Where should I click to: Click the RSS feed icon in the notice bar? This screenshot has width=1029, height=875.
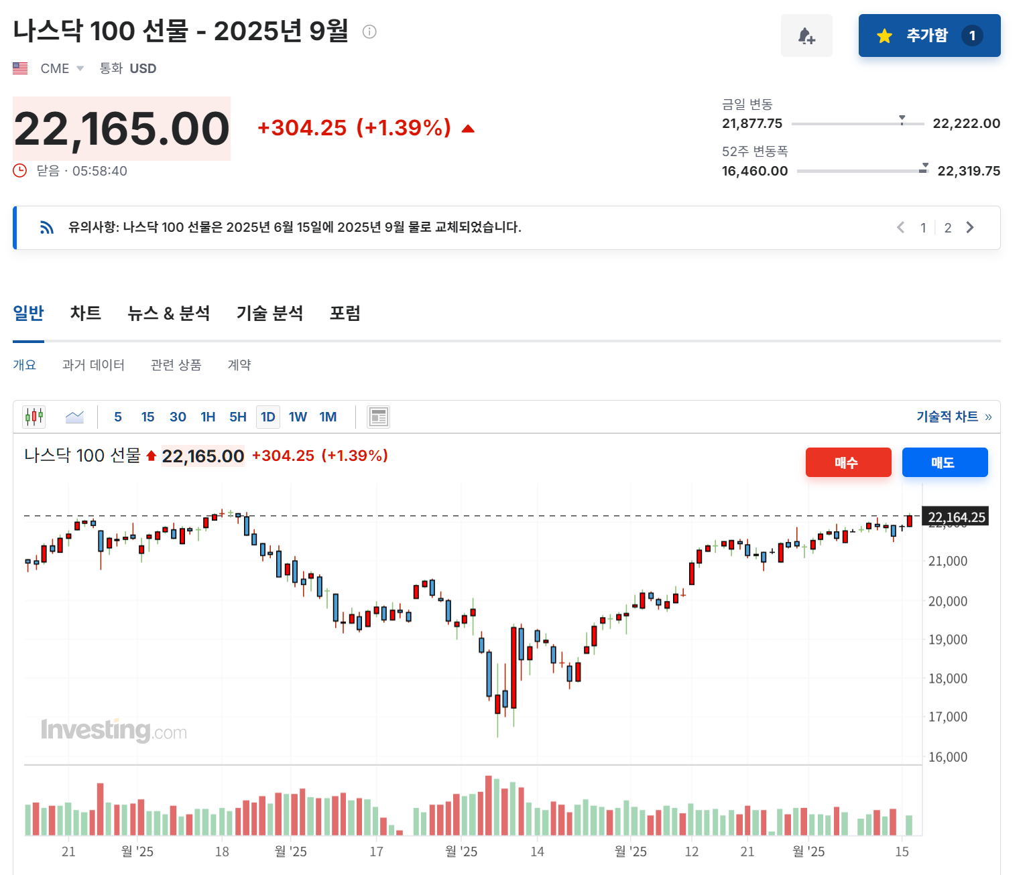(x=46, y=227)
